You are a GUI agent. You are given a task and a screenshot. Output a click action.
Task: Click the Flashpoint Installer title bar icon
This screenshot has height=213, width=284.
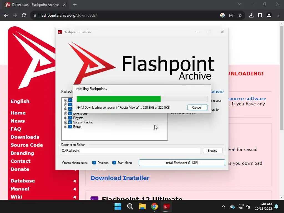tap(60, 32)
